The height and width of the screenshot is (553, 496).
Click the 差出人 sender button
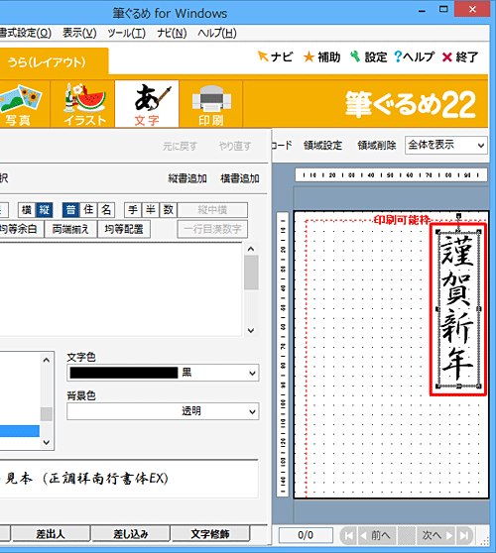pyautogui.click(x=51, y=534)
